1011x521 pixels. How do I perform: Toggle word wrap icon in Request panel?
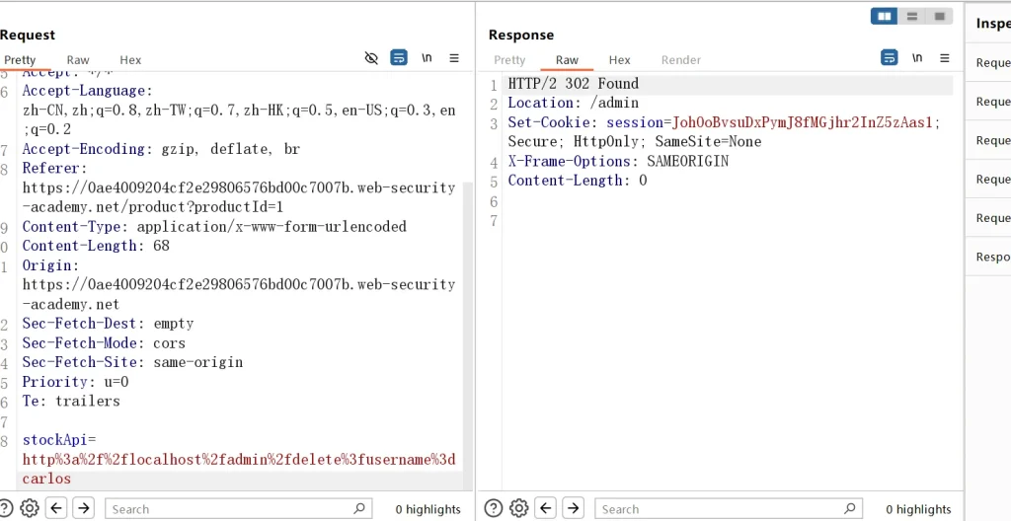point(399,58)
